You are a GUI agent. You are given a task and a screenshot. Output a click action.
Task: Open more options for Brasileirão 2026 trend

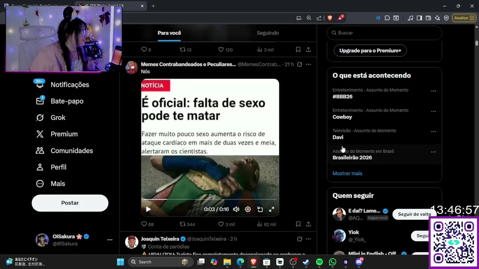point(433,152)
